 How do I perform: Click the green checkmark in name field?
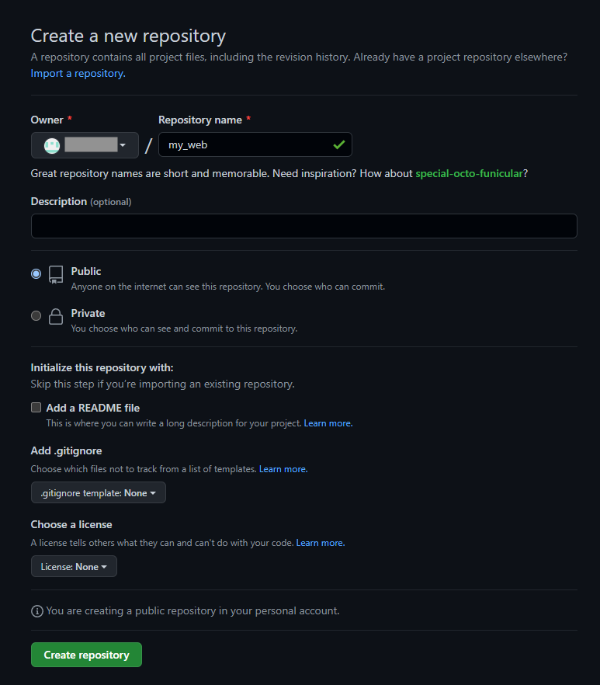[339, 144]
